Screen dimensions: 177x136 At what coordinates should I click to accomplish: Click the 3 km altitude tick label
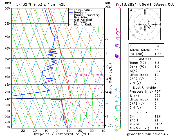[x=107, y=92]
